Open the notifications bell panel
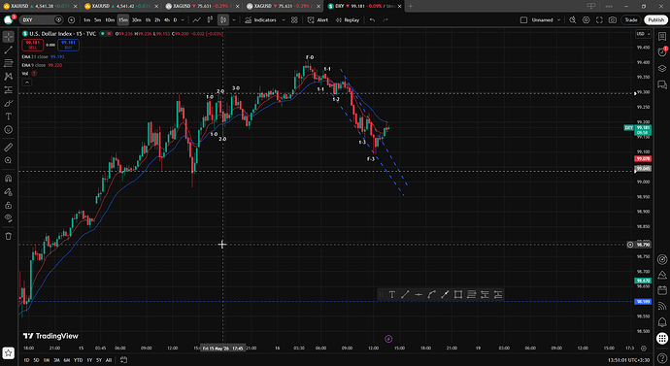This screenshot has width=670, height=366. coord(662,321)
